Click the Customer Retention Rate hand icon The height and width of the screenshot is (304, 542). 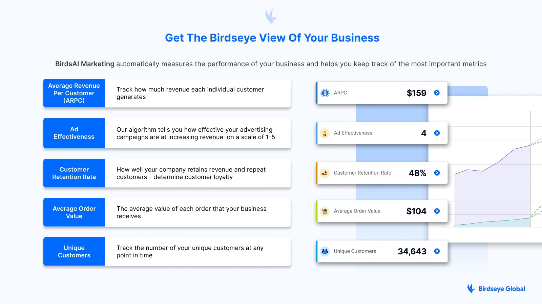click(x=325, y=173)
